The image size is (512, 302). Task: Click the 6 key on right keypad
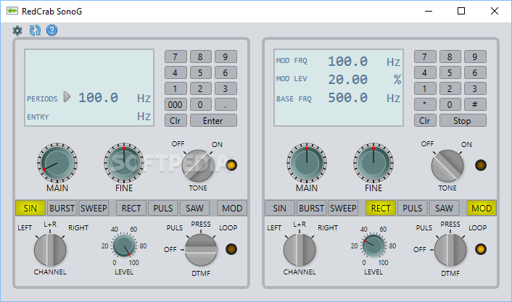475,72
